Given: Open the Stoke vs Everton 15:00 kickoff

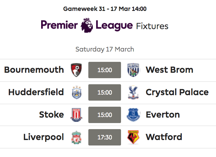Looking at the screenshot, I should click(105, 115).
